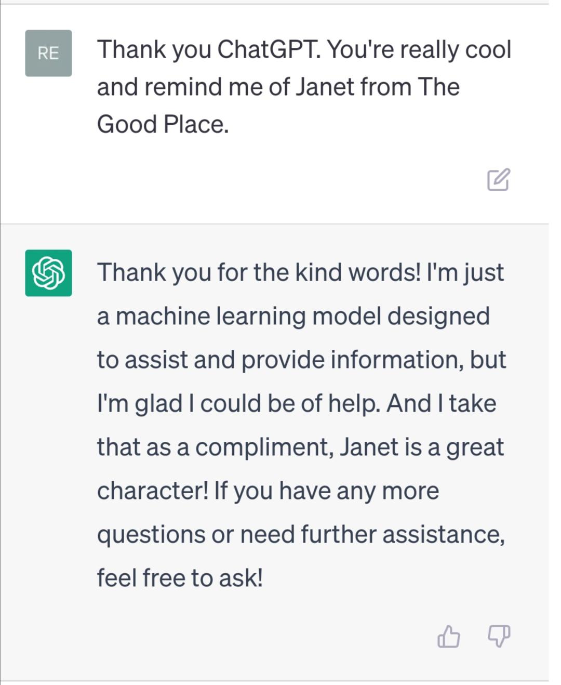Screen dimensions: 561x685
Task: Click "Thank you for the kind words!"
Action: coord(259,272)
